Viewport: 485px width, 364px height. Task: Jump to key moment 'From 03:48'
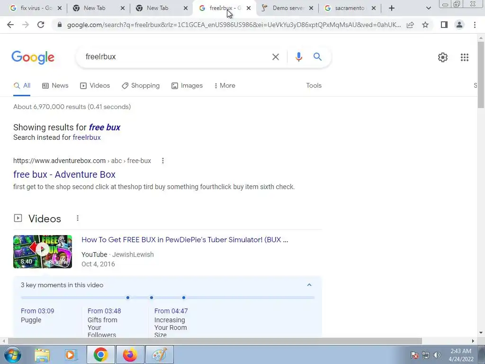point(104,311)
